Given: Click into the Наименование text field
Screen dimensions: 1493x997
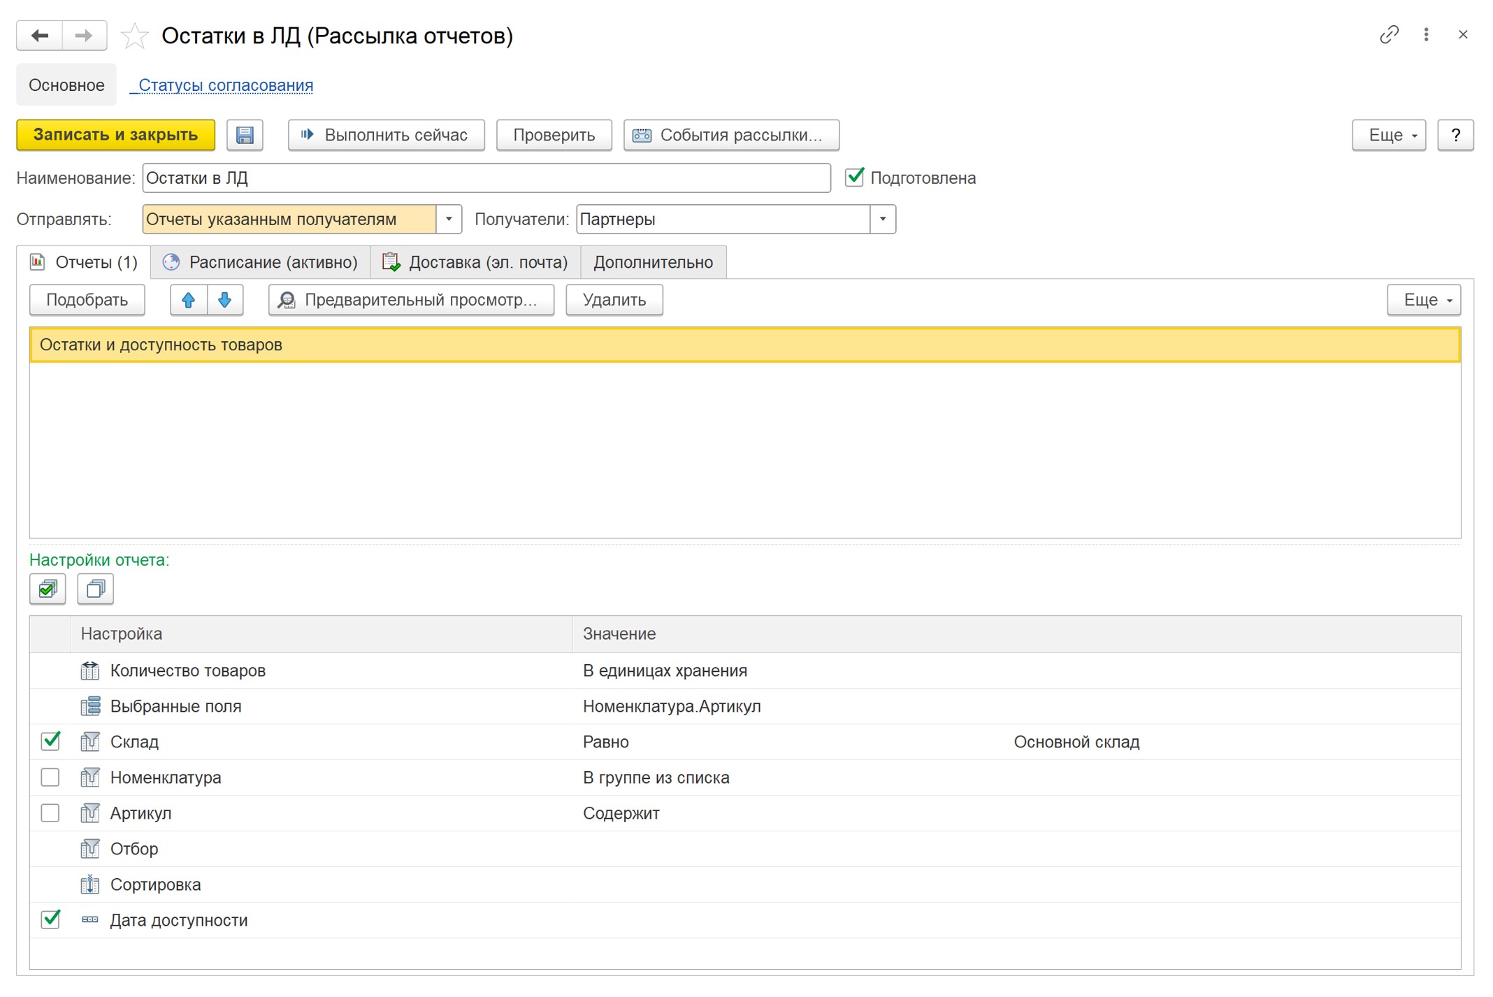Looking at the screenshot, I should coord(486,178).
